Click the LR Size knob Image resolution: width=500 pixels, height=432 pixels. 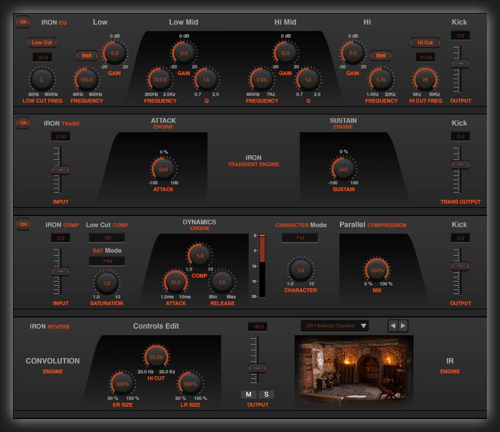click(190, 384)
